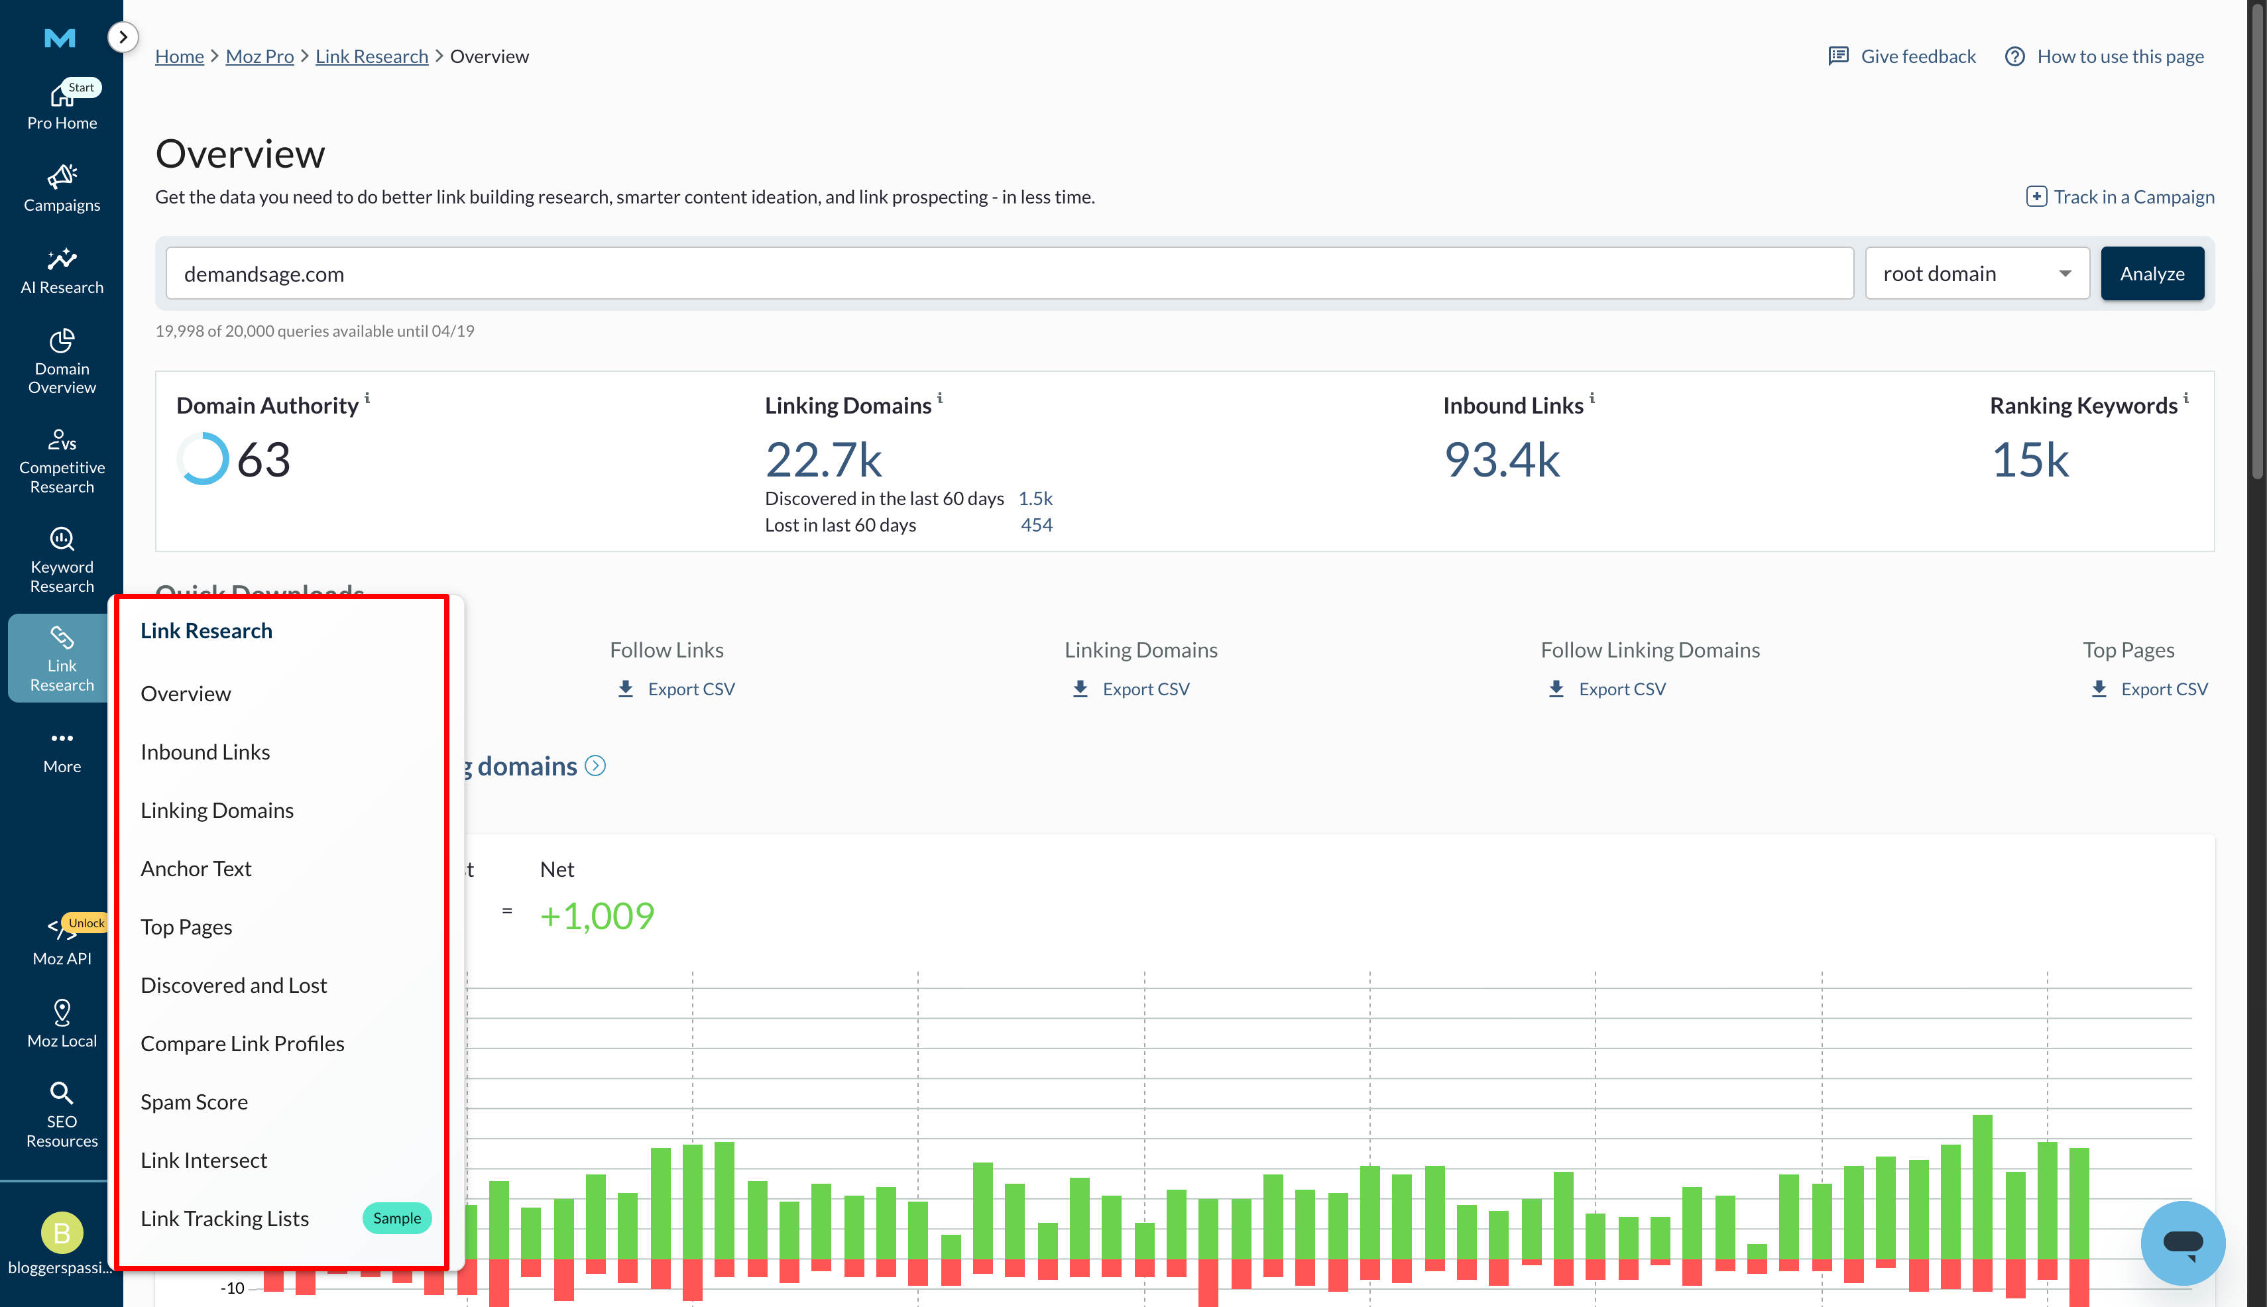The height and width of the screenshot is (1307, 2267).
Task: Open Domain Overview from the sidebar
Action: coord(61,361)
